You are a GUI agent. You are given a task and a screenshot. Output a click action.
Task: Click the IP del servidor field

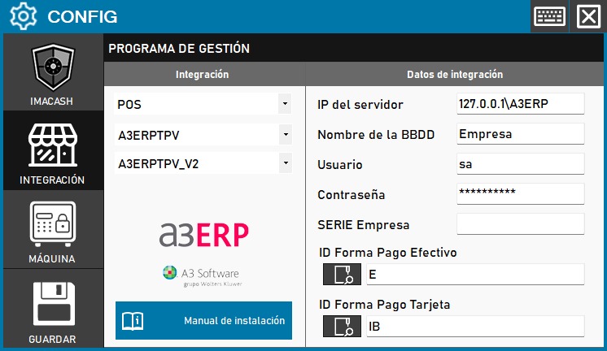520,104
